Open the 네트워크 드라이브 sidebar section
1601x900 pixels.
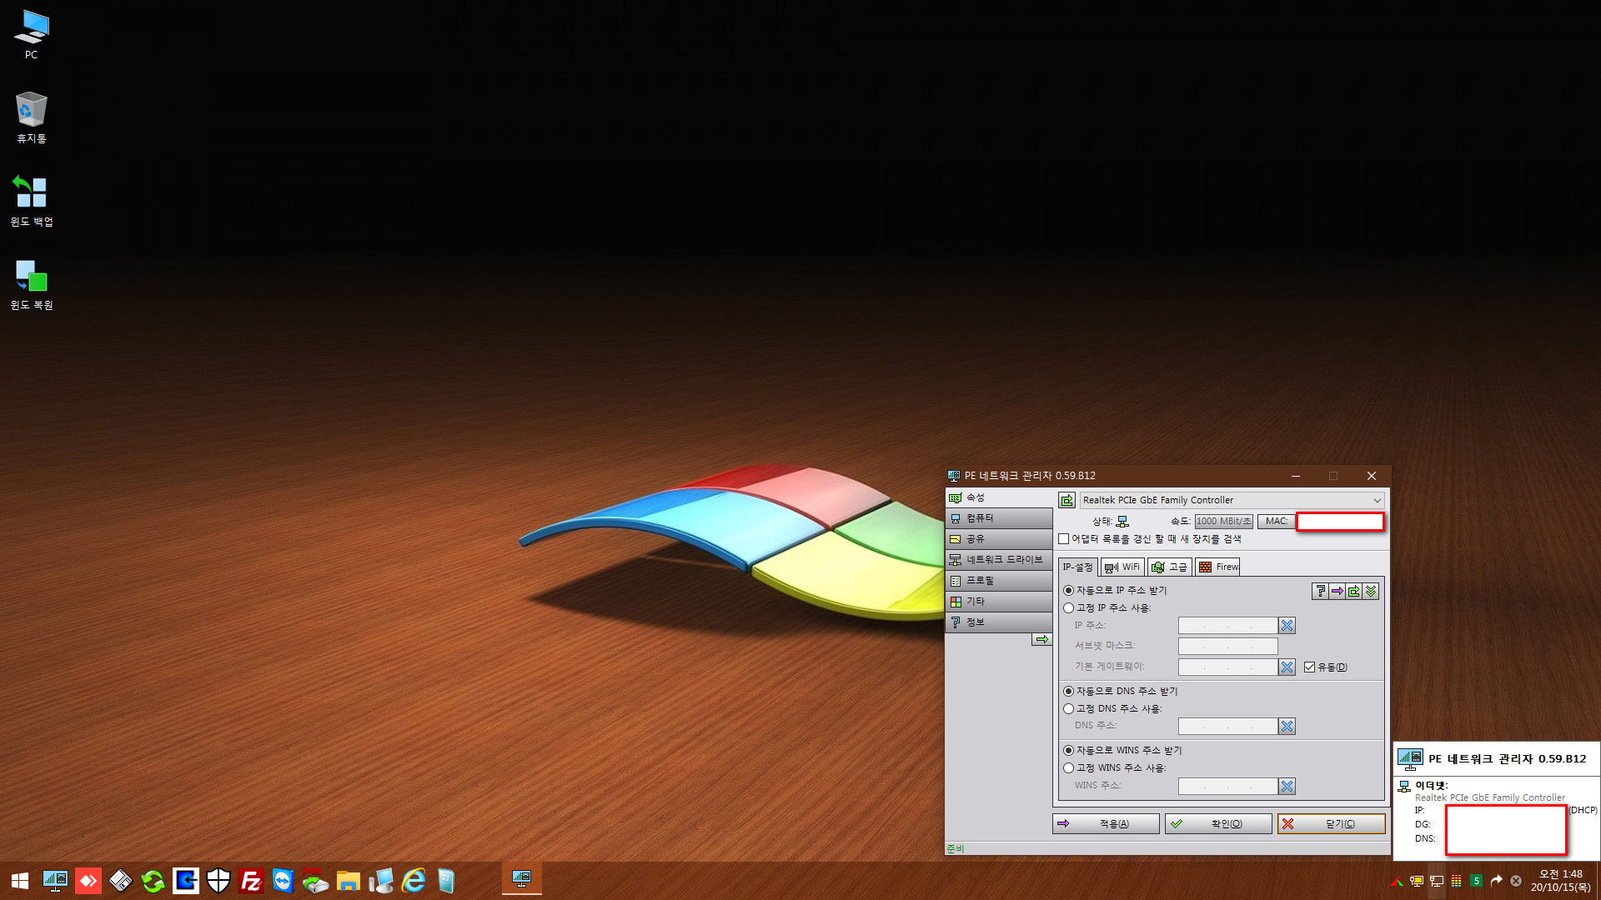(x=999, y=560)
